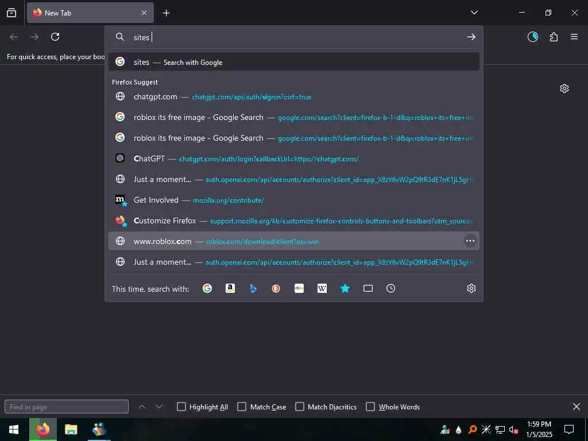
Task: Open the network tray icon
Action: (500, 430)
